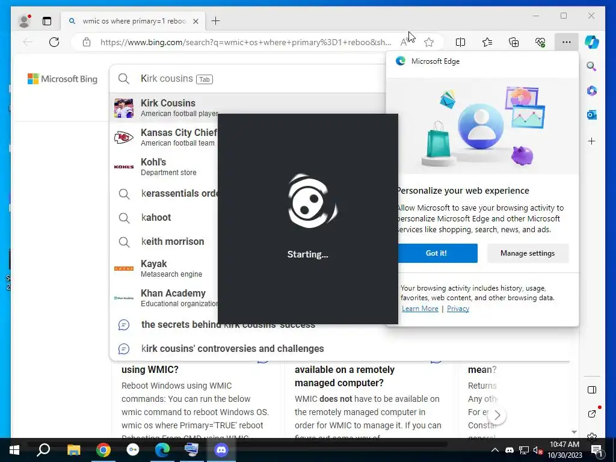Open taskbar search magnifier
This screenshot has height=462, width=616.
43,450
